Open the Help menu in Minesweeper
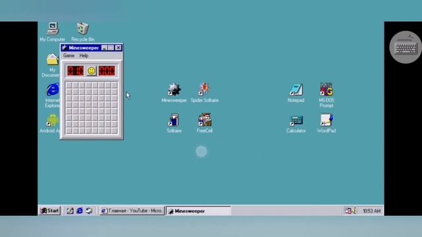Screen dimensions: 422x237 click(84, 55)
